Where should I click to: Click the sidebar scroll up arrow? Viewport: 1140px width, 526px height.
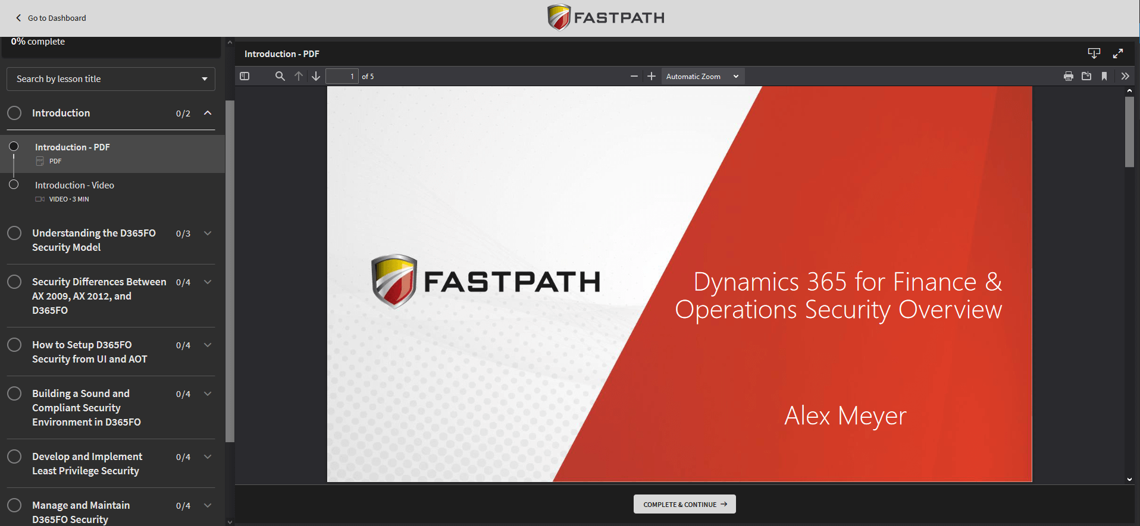pyautogui.click(x=230, y=42)
